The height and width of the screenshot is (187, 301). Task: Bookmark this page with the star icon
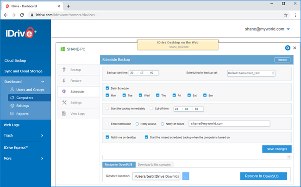(x=286, y=15)
